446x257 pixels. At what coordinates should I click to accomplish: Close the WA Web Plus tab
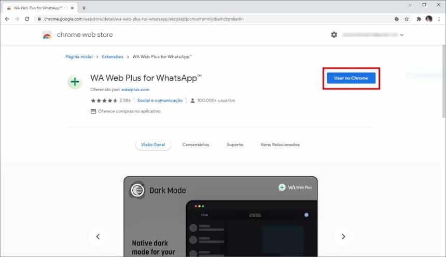(72, 8)
